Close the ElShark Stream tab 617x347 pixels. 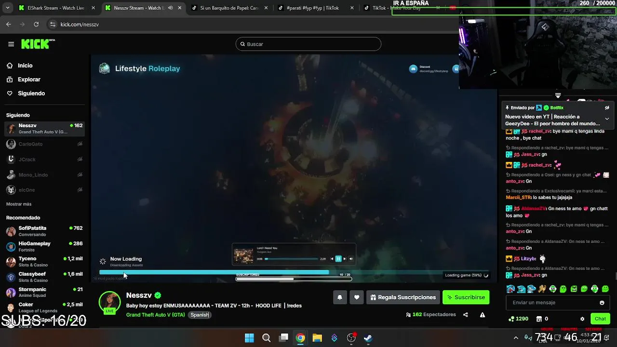pyautogui.click(x=93, y=8)
